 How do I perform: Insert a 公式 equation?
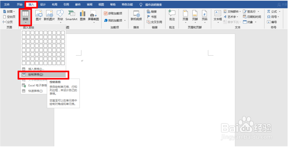274,12
